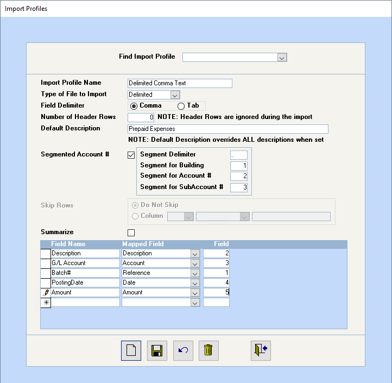
Task: Select the Comma delimiter radio button
Action: point(134,106)
